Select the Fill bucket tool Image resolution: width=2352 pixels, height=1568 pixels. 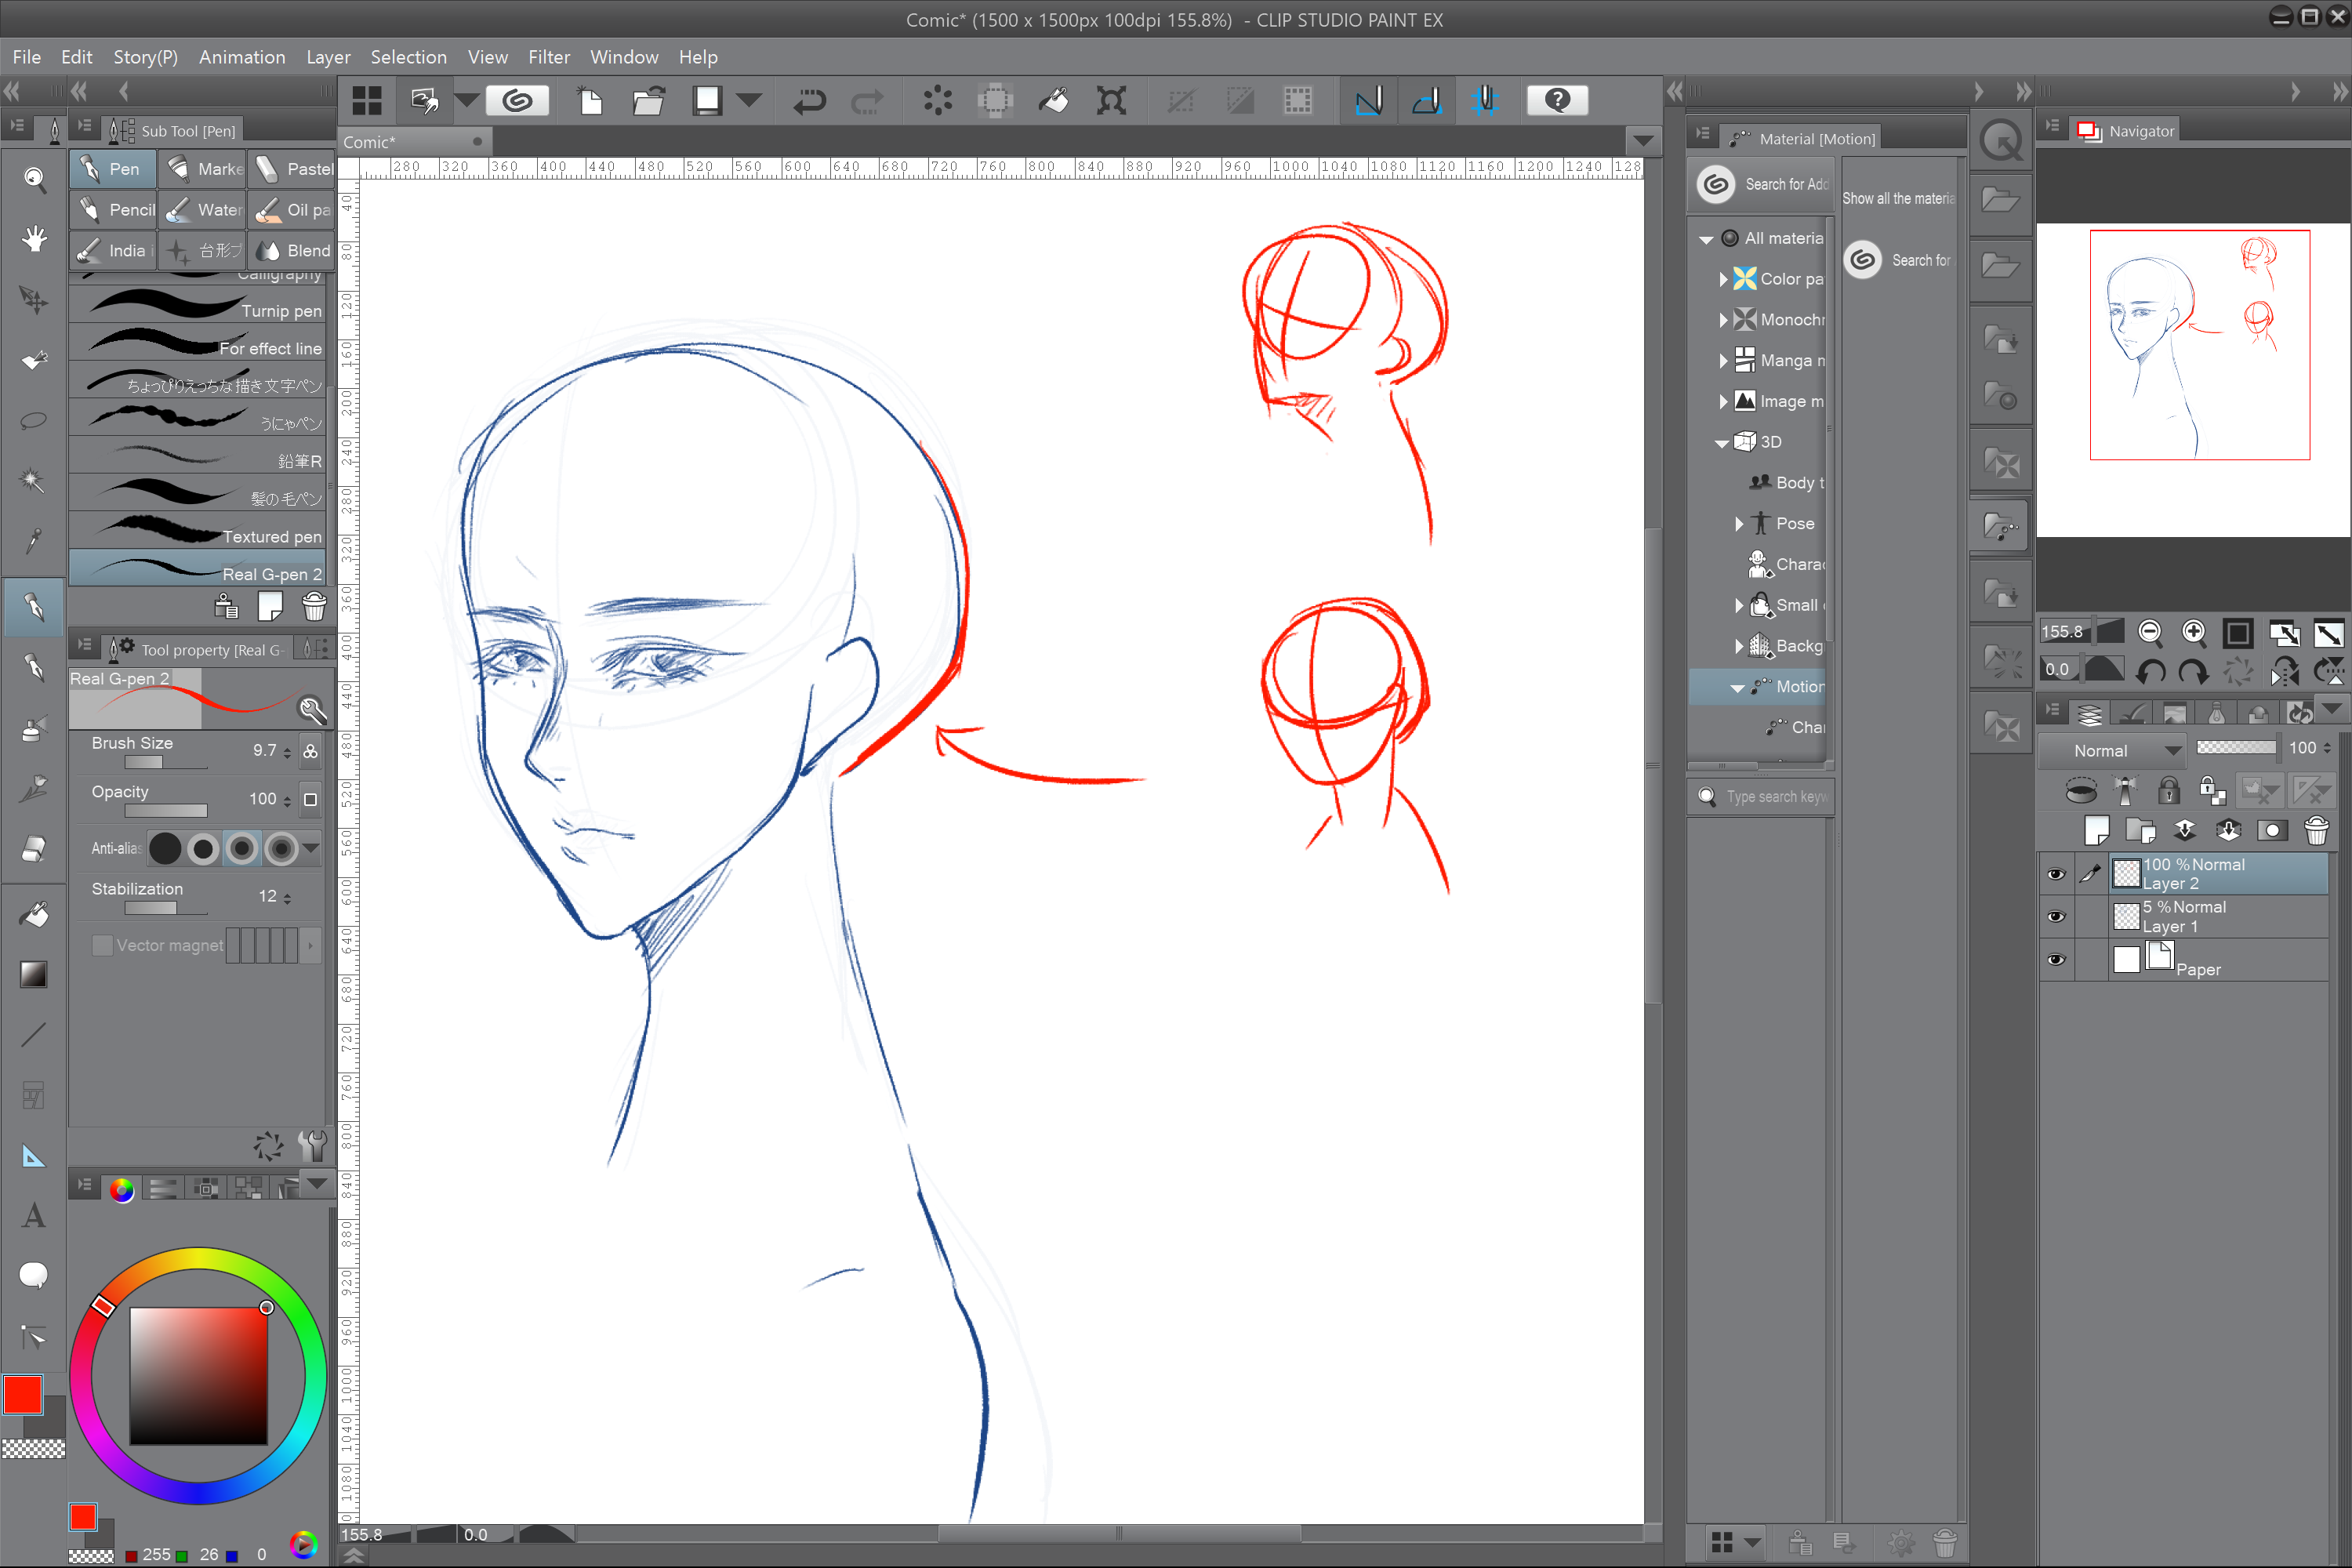coord(34,914)
